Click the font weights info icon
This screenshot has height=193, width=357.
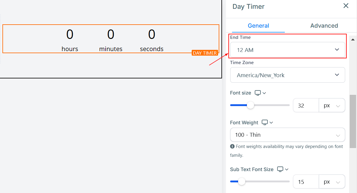(x=232, y=146)
